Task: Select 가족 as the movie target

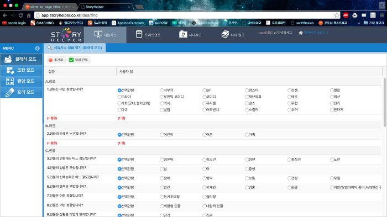Action: 247,135
